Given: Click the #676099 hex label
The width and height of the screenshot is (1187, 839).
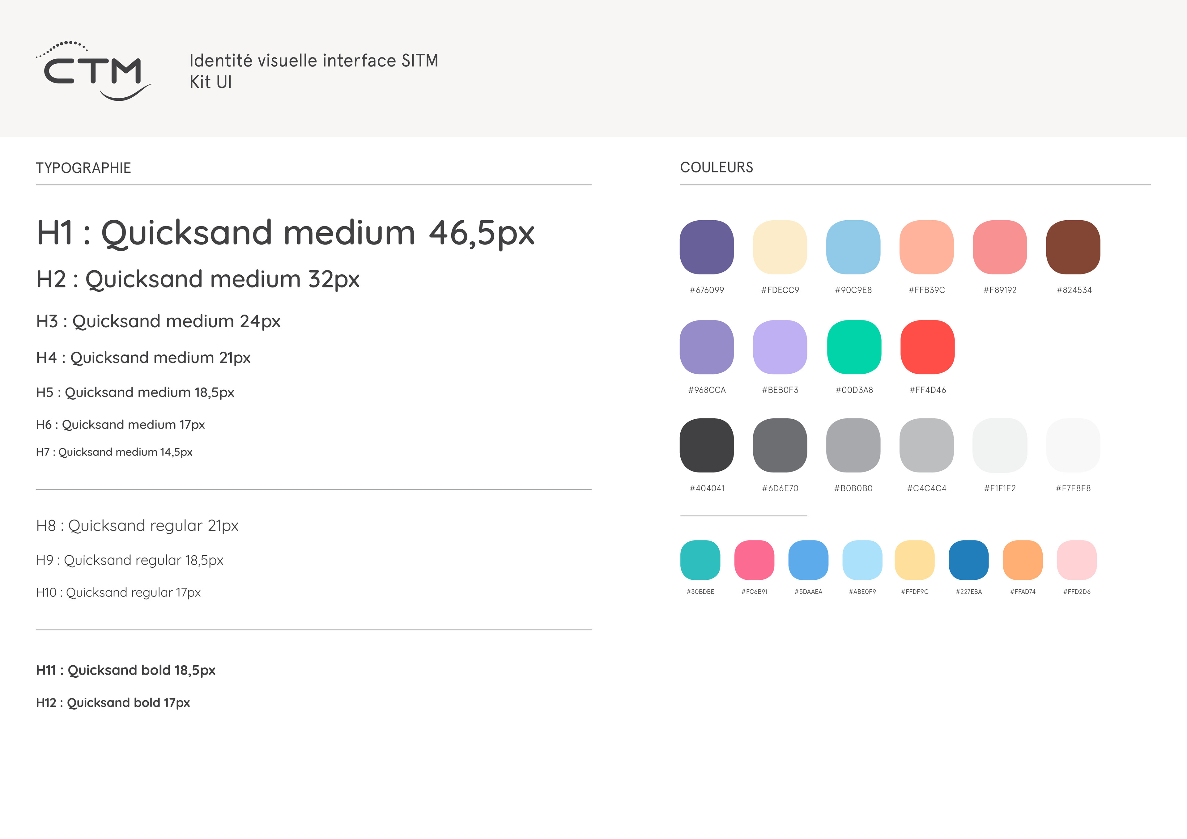Looking at the screenshot, I should (x=707, y=290).
